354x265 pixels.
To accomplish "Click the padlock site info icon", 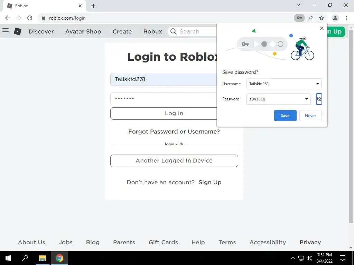I will pos(44,18).
